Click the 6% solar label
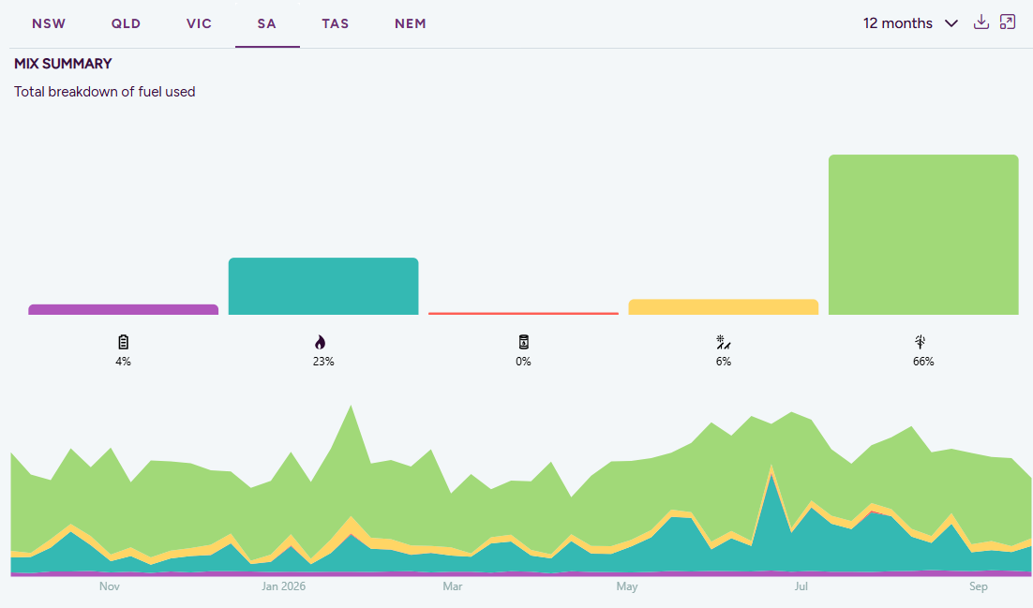The height and width of the screenshot is (608, 1033). point(724,362)
